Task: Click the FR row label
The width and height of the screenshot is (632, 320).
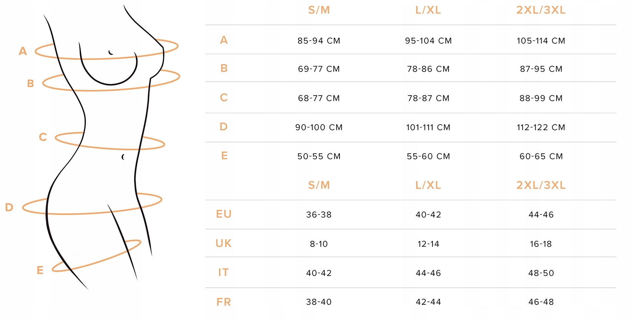Action: coord(223,302)
